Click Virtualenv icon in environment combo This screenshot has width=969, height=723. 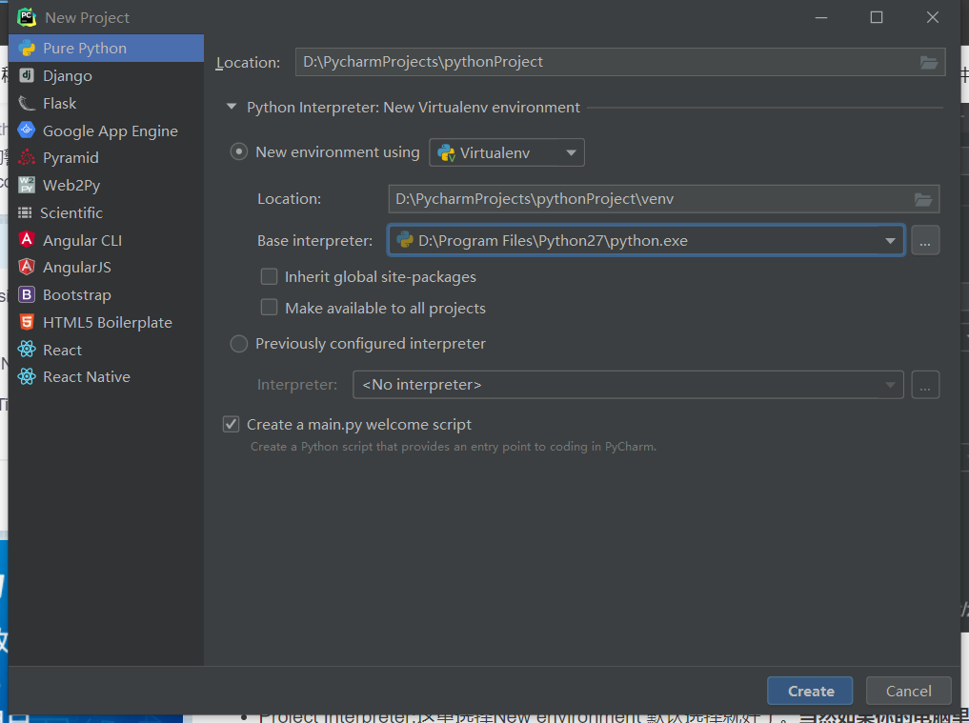[x=446, y=152]
